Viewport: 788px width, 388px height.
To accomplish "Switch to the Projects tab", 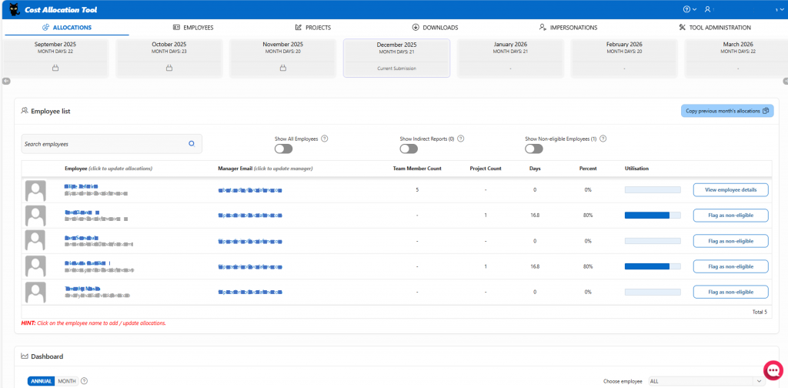I will [x=313, y=27].
